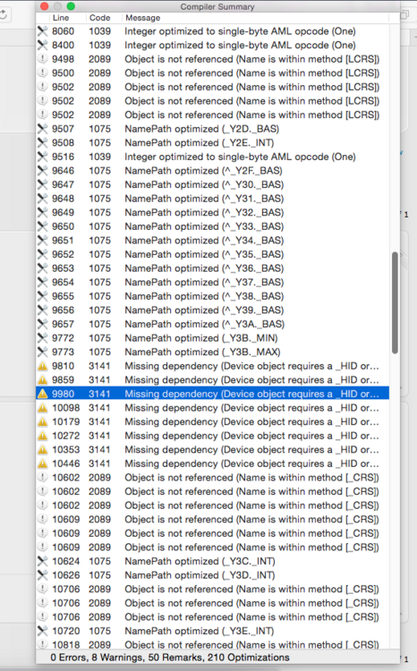The height and width of the screenshot is (671, 417).
Task: Select message NamePath optimized (^_Y37._BAS)
Action: (x=204, y=282)
